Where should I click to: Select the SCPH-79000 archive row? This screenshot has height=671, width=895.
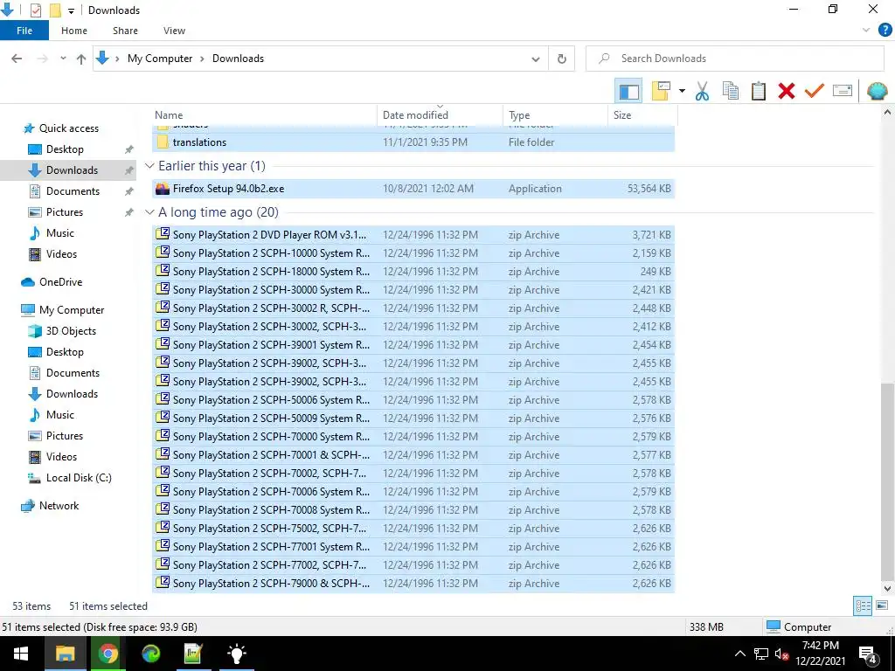(x=413, y=583)
